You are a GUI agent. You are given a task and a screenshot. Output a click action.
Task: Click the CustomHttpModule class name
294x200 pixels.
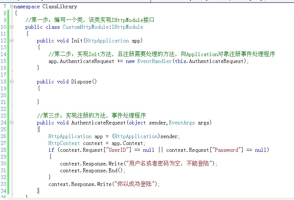click(x=85, y=27)
